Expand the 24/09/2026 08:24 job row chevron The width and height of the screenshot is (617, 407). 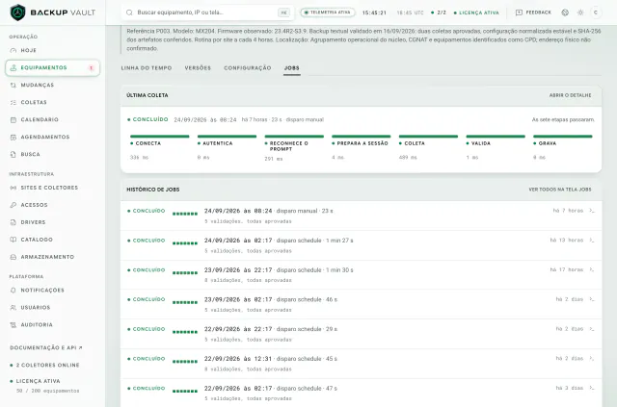pos(591,211)
